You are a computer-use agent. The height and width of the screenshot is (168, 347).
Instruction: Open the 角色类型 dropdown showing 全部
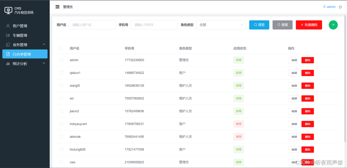pyautogui.click(x=221, y=25)
